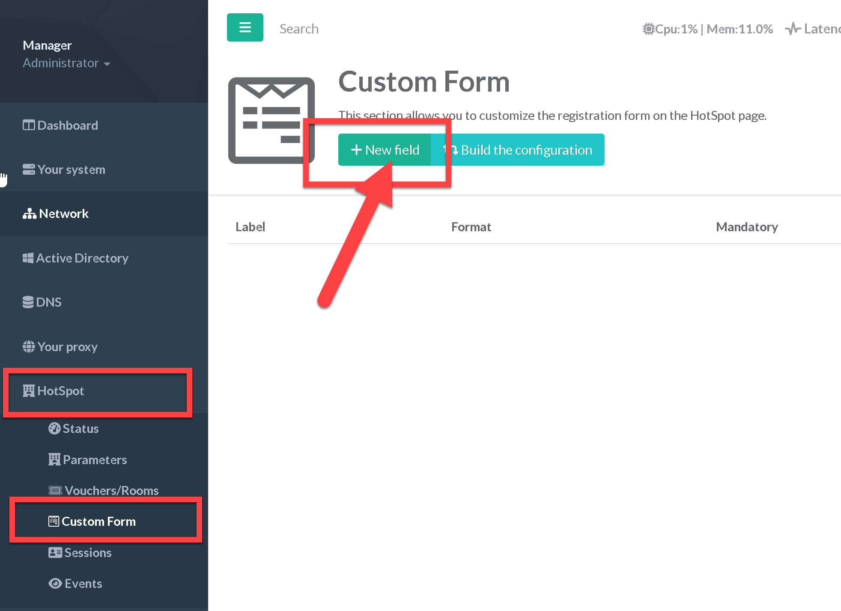841x611 pixels.
Task: Click the Cpu and Mem status indicator
Action: point(707,29)
